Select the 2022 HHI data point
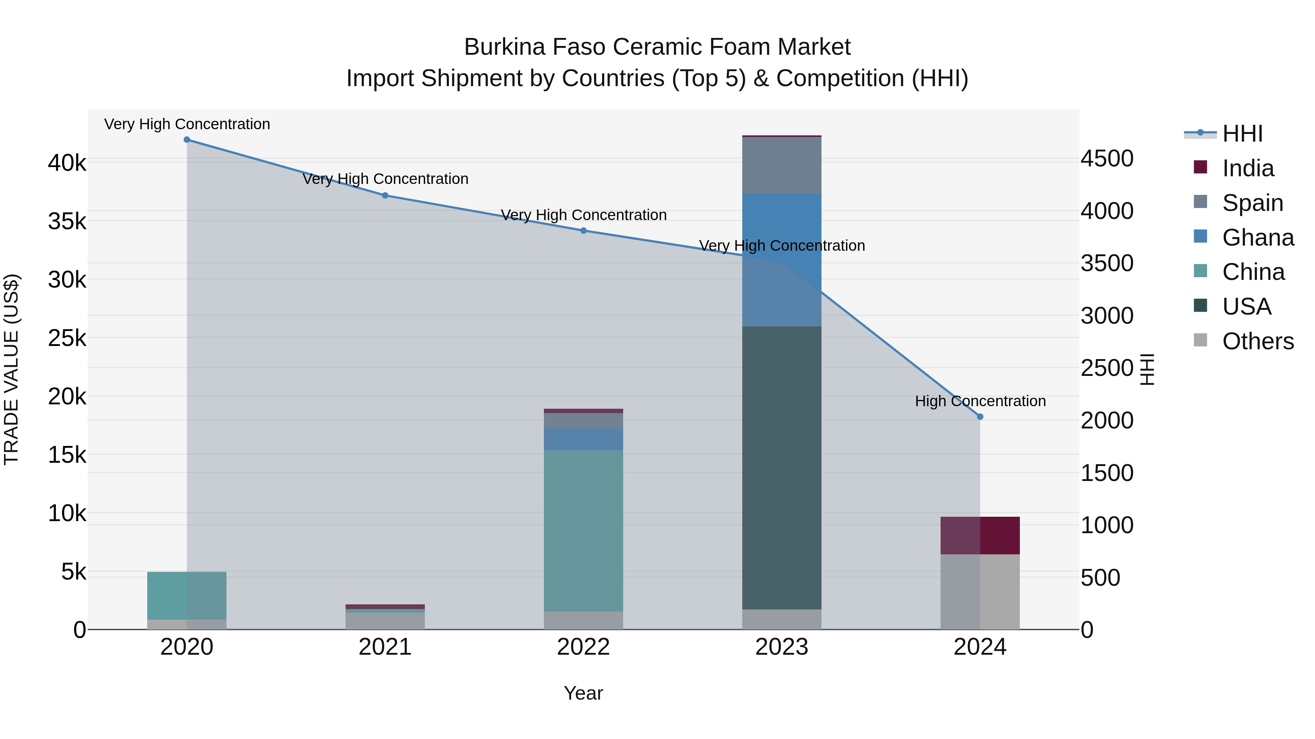Screen dimensions: 1315x739 (583, 231)
